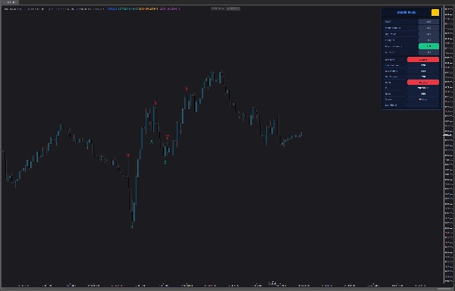Click the upper red status pill in the side panel
455x291 pixels.
coord(423,59)
